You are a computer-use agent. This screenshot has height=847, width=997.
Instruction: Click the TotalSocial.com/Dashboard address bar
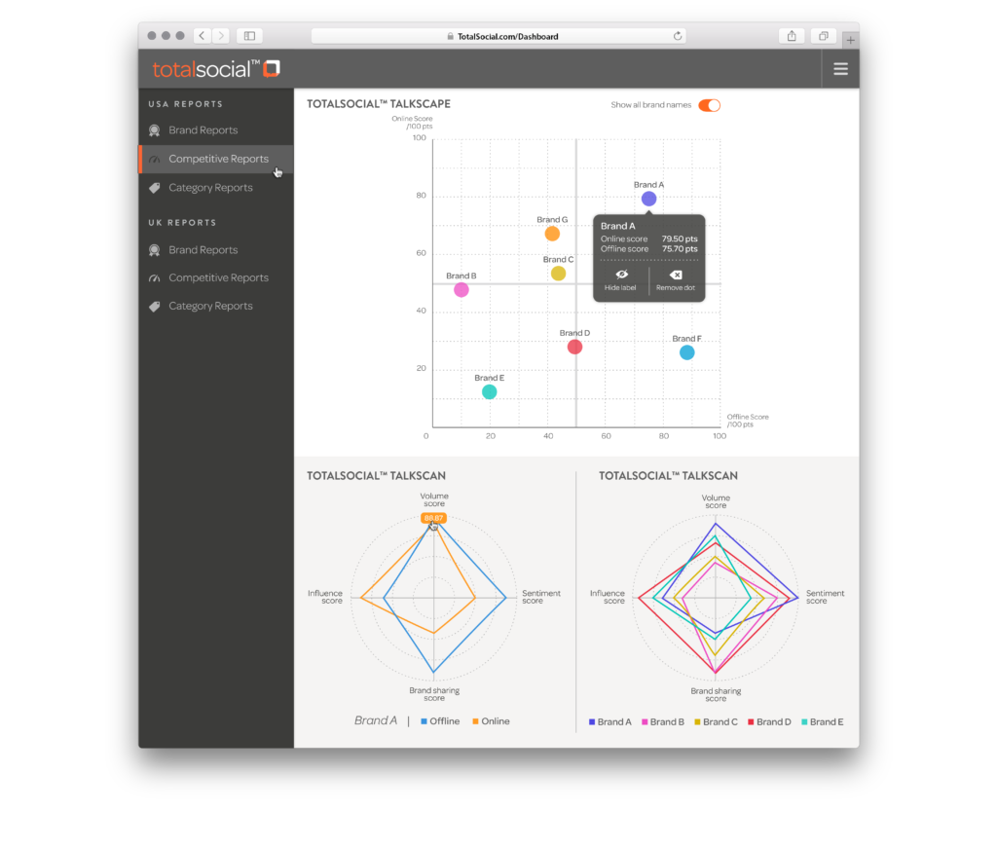498,36
